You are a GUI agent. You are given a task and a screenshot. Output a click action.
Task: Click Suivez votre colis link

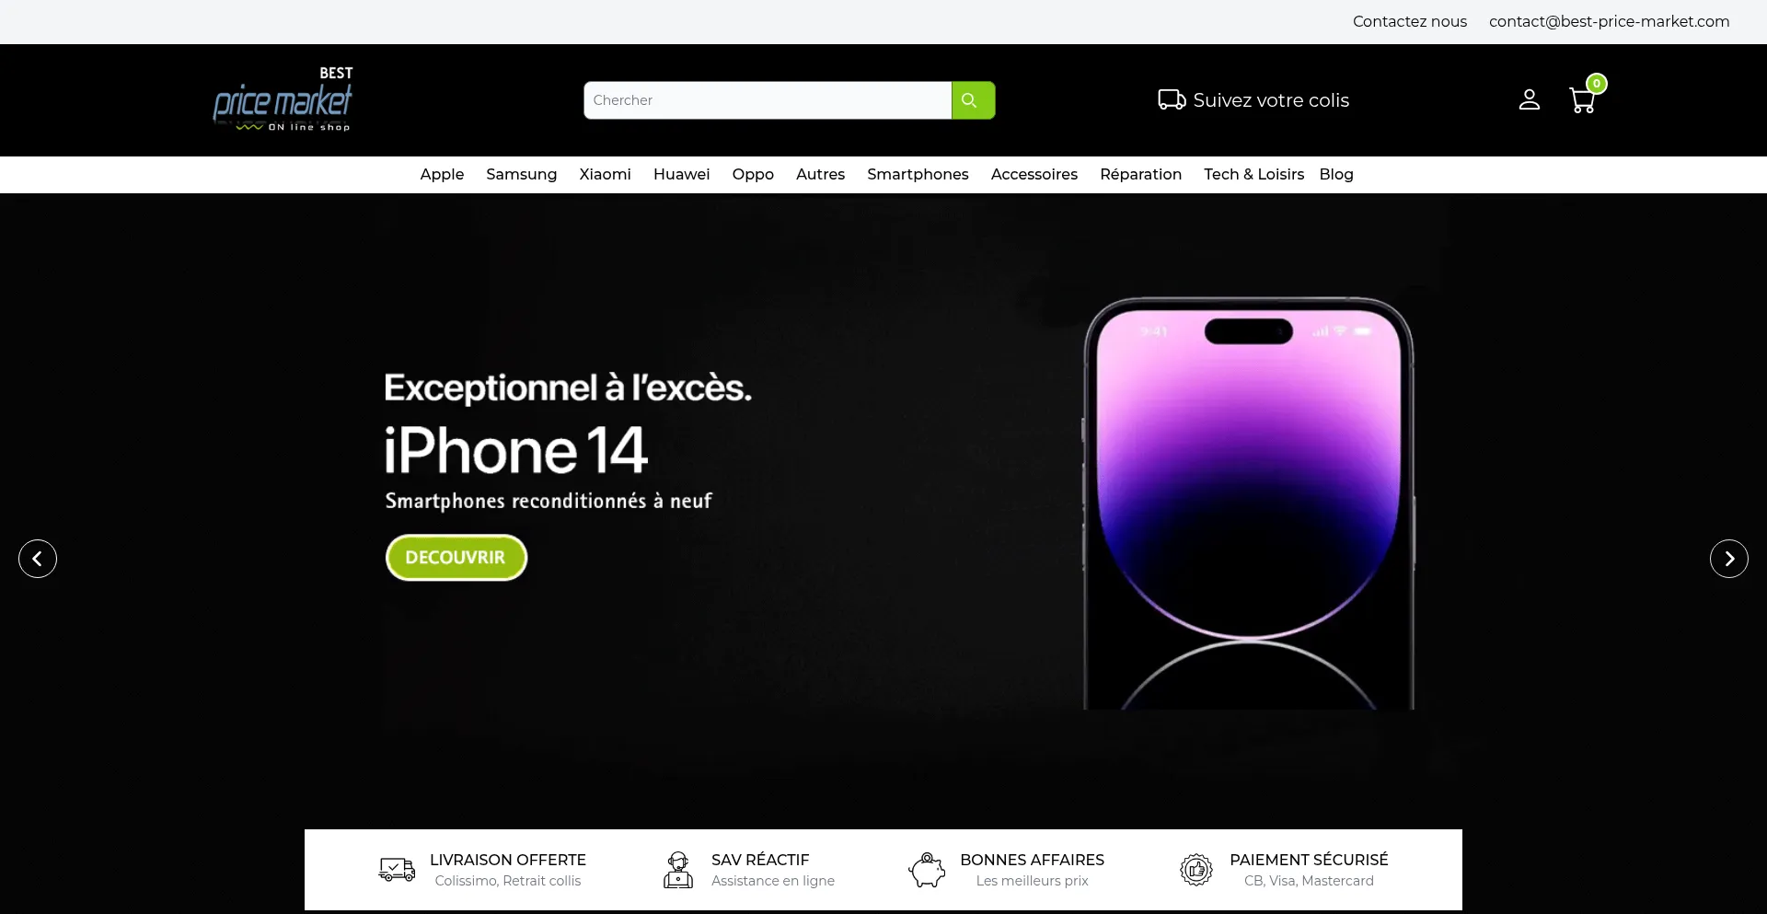tap(1270, 99)
